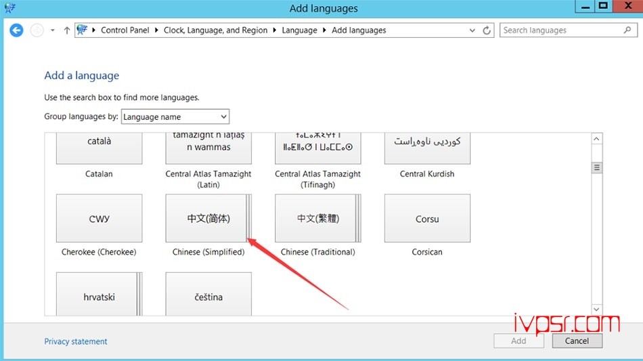Select the Cherokee language tile
Image resolution: width=643 pixels, height=361 pixels.
(99, 218)
